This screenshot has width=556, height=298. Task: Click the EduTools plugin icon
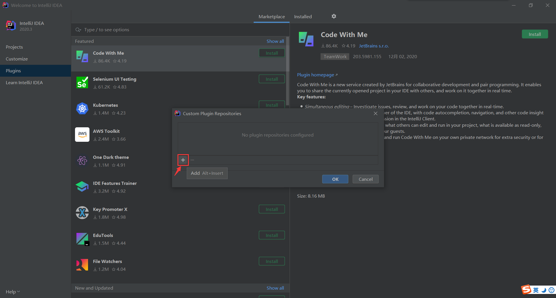82,239
